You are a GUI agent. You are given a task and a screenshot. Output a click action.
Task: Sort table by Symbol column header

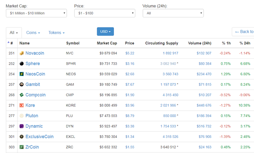[x=73, y=43]
